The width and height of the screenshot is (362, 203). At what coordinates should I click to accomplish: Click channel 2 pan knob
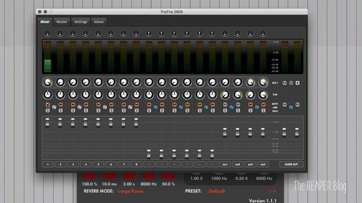[x=61, y=95]
